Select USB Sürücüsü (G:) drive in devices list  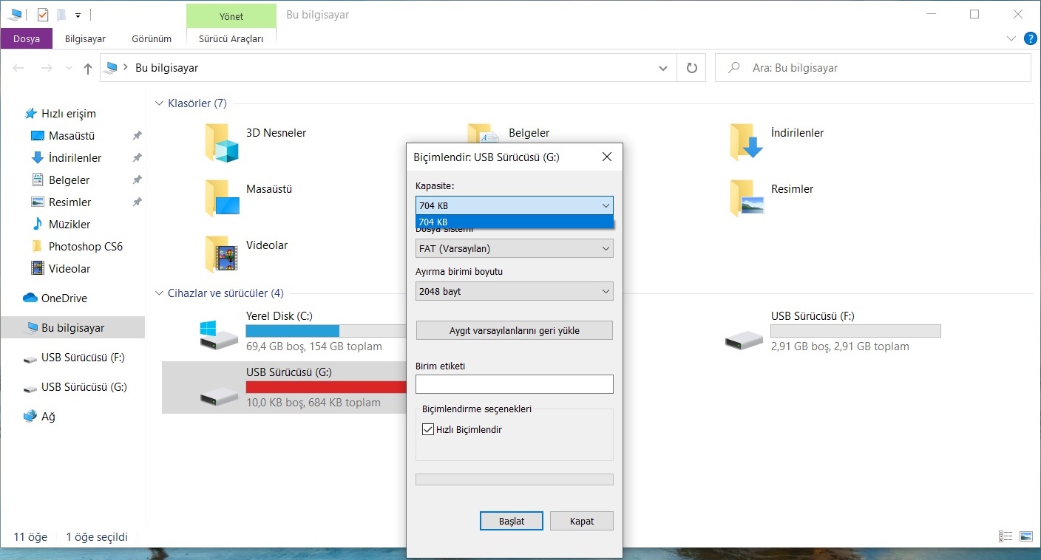219,395
